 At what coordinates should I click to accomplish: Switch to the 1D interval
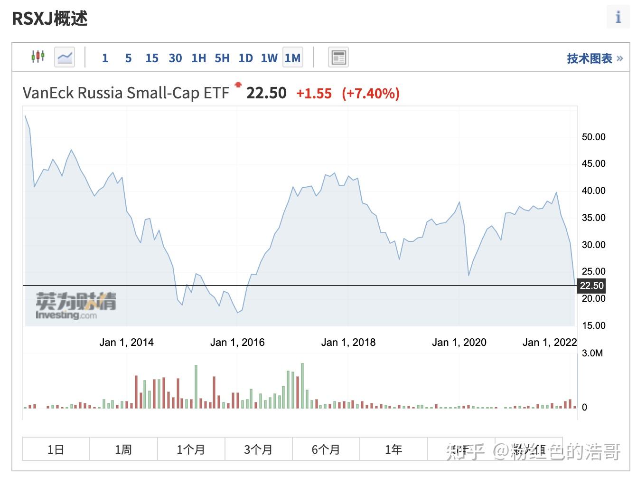[x=245, y=58]
